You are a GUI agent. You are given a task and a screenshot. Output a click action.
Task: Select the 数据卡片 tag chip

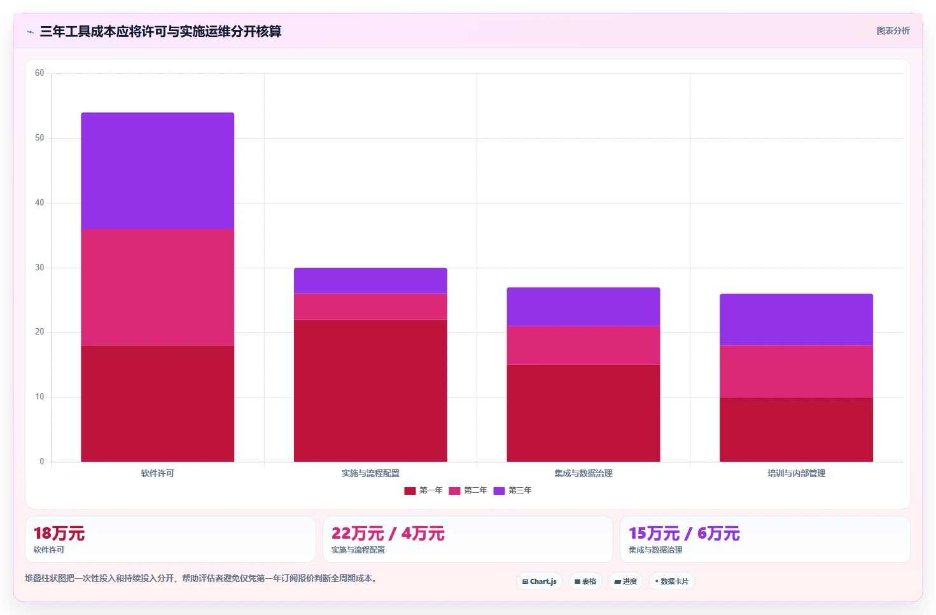671,581
